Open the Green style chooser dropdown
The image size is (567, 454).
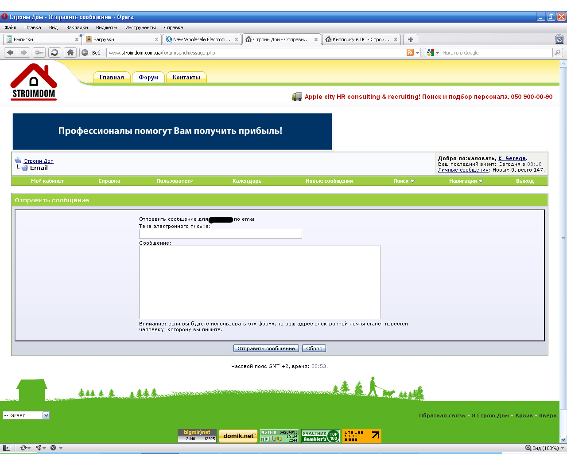tap(26, 415)
